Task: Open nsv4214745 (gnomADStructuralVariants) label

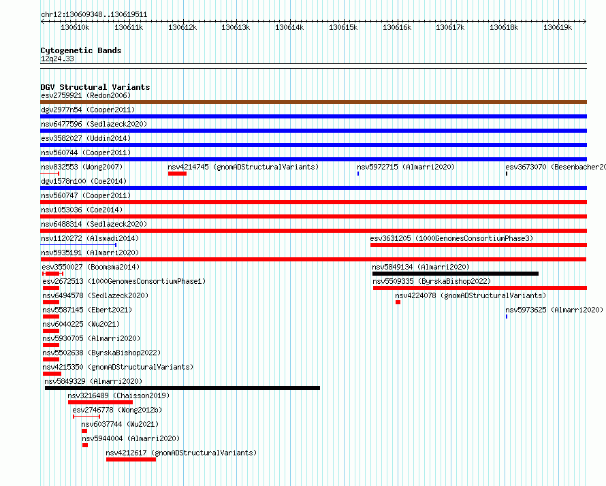Action: (x=243, y=167)
